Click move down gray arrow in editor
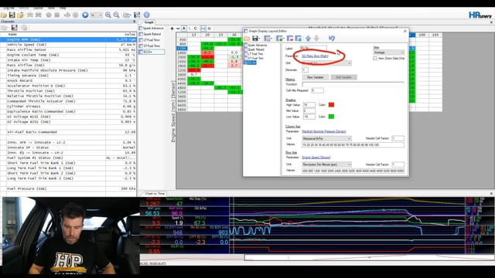 click(316, 39)
